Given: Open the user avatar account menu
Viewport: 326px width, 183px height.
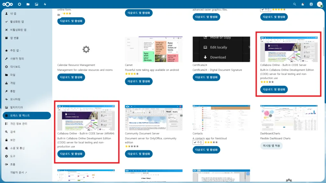Looking at the screenshot, I should tap(319, 4).
